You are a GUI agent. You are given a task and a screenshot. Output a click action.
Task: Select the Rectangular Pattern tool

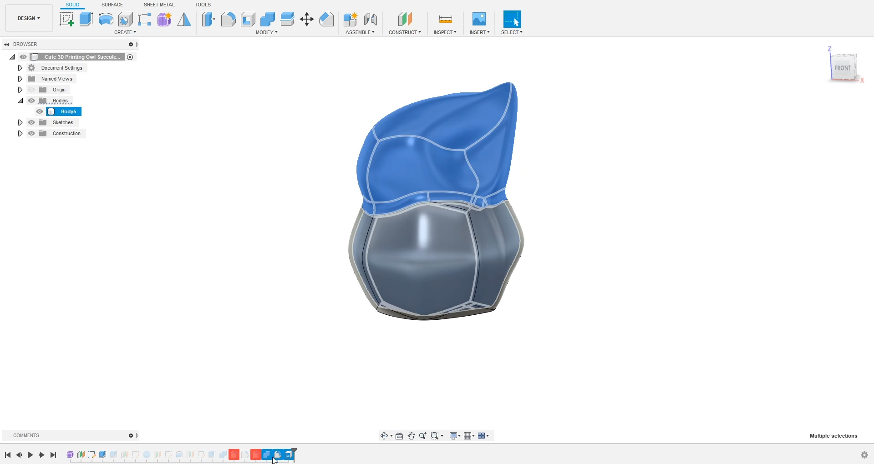point(145,19)
